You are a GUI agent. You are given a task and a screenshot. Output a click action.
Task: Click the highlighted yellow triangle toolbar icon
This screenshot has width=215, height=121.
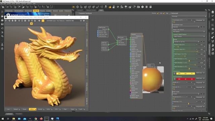point(74,7)
